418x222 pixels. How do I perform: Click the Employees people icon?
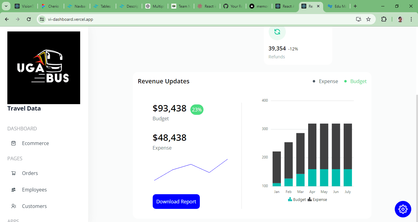(x=13, y=190)
